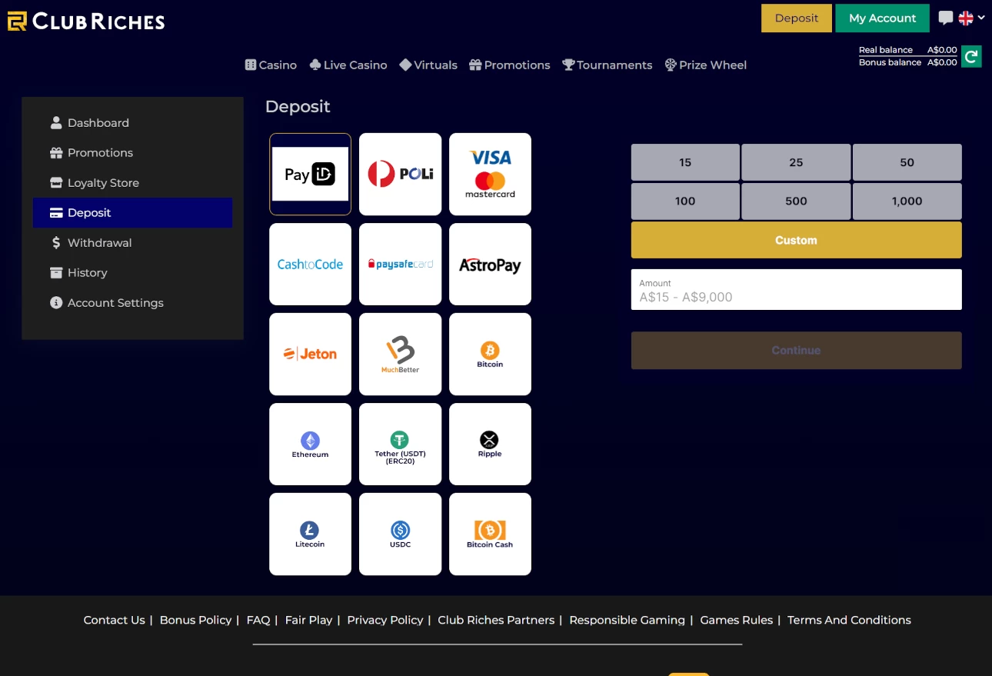The width and height of the screenshot is (992, 676).
Task: Refresh balance with green arrow icon
Action: coord(971,56)
